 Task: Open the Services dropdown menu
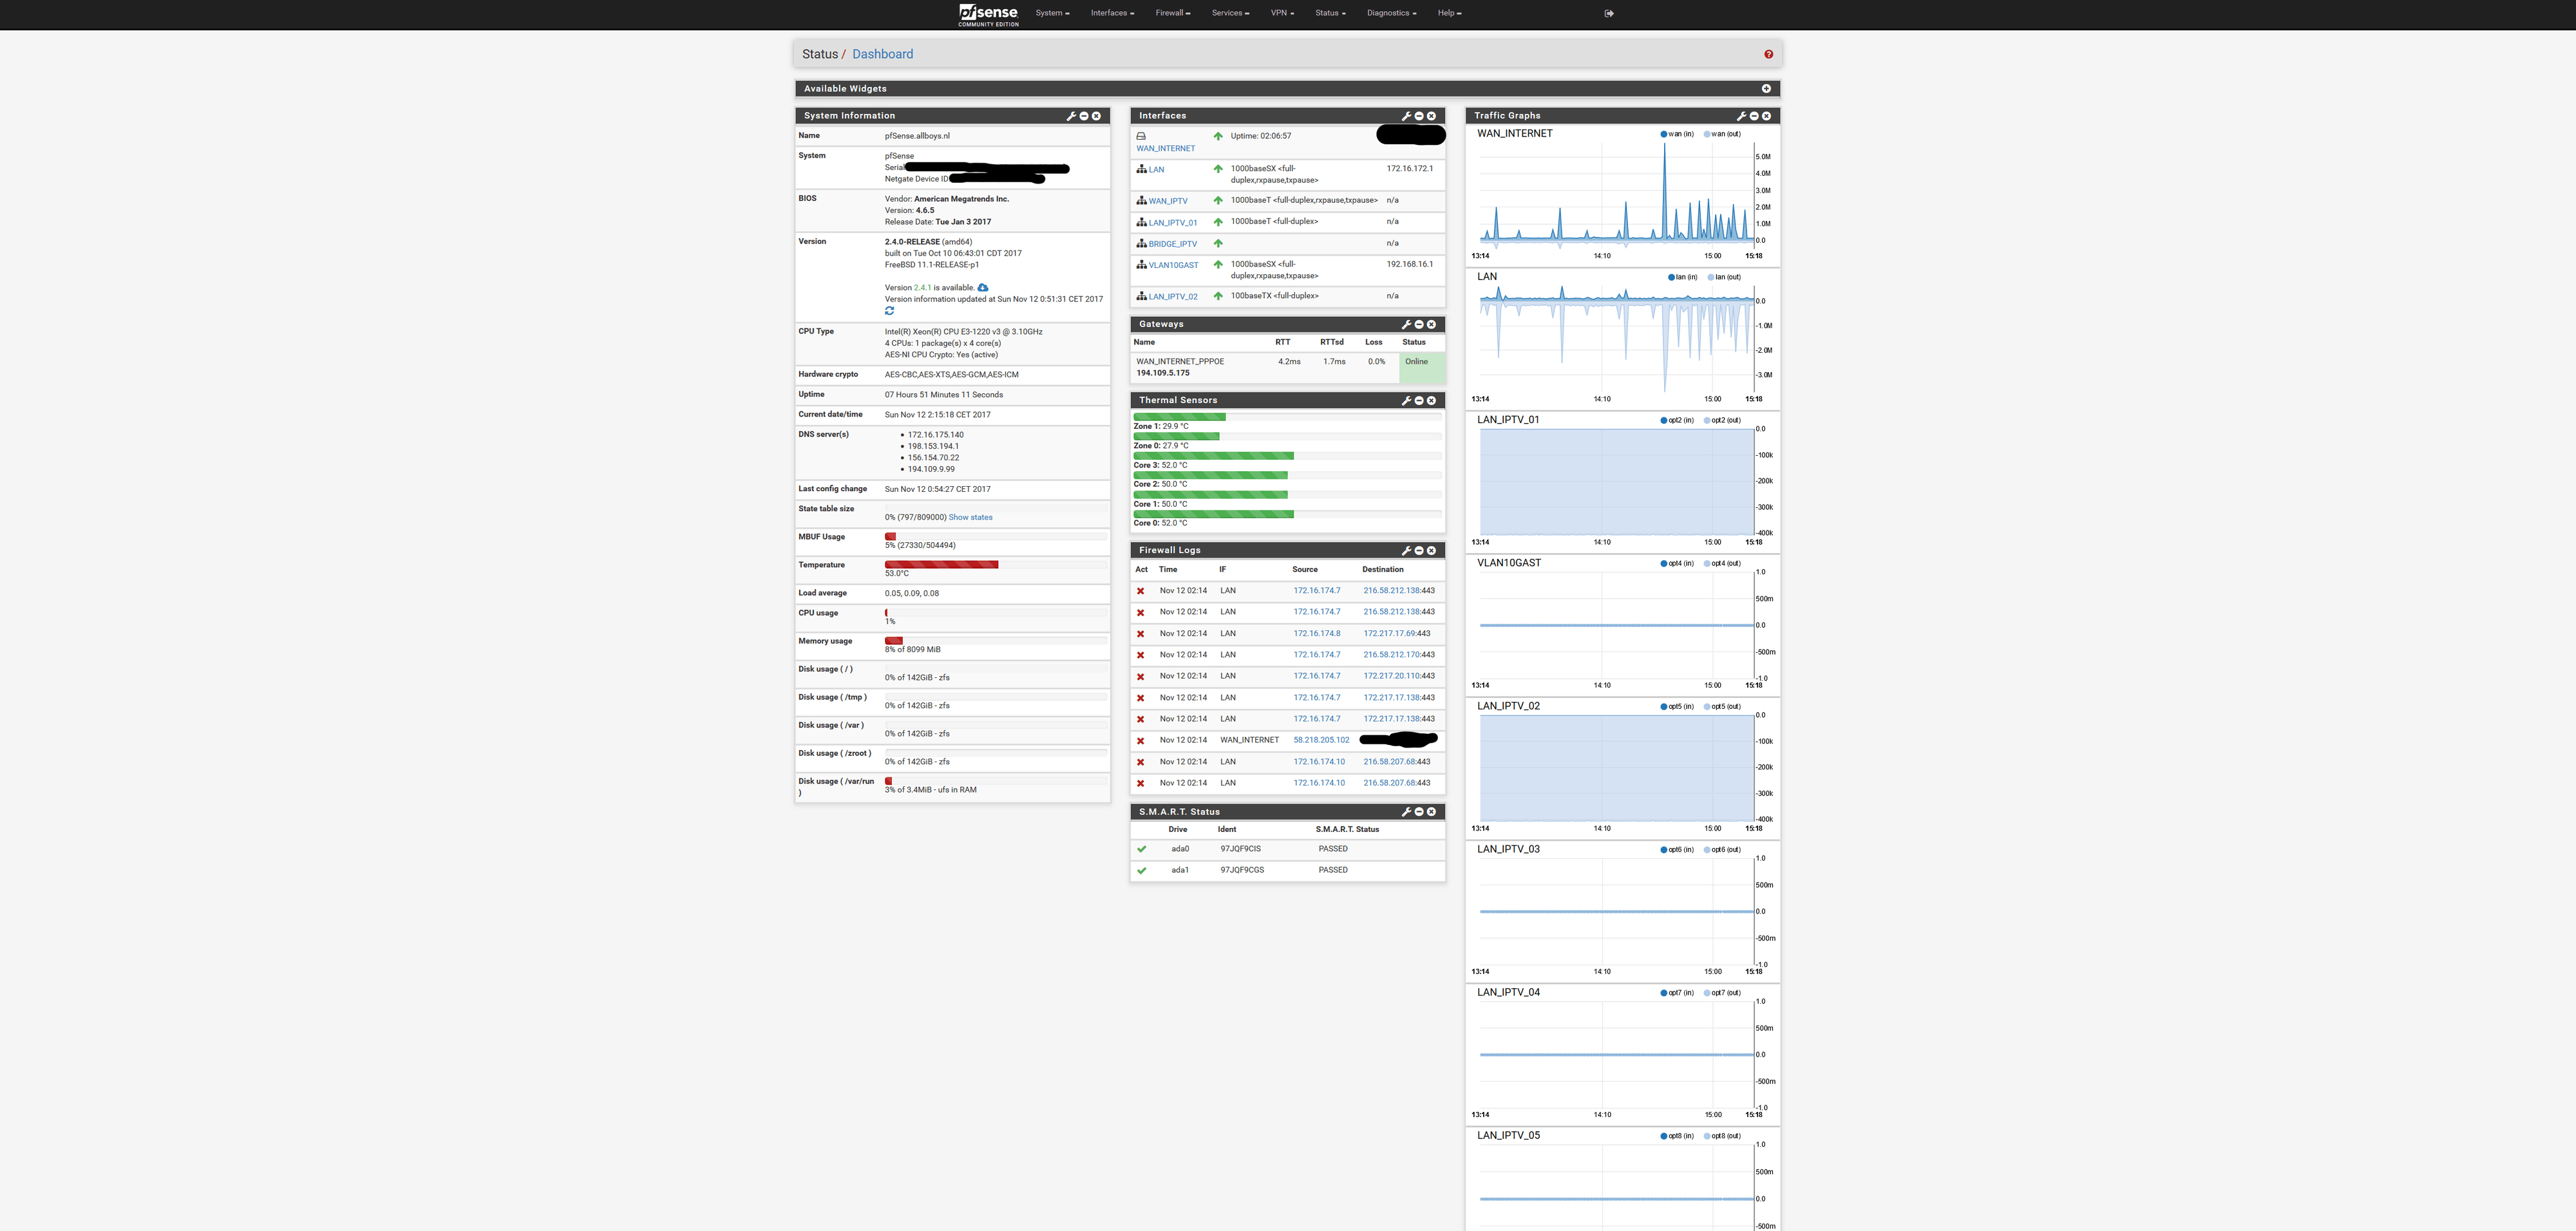click(x=1230, y=13)
